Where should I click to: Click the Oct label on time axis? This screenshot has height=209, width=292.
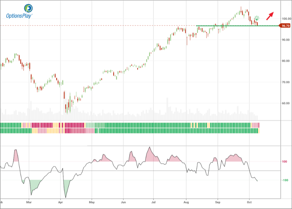tap(249, 202)
